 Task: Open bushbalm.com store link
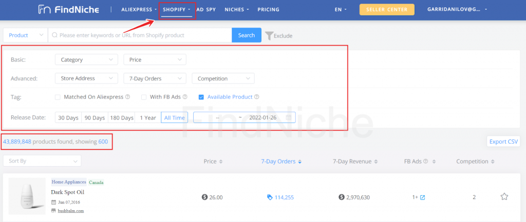[x=70, y=211]
